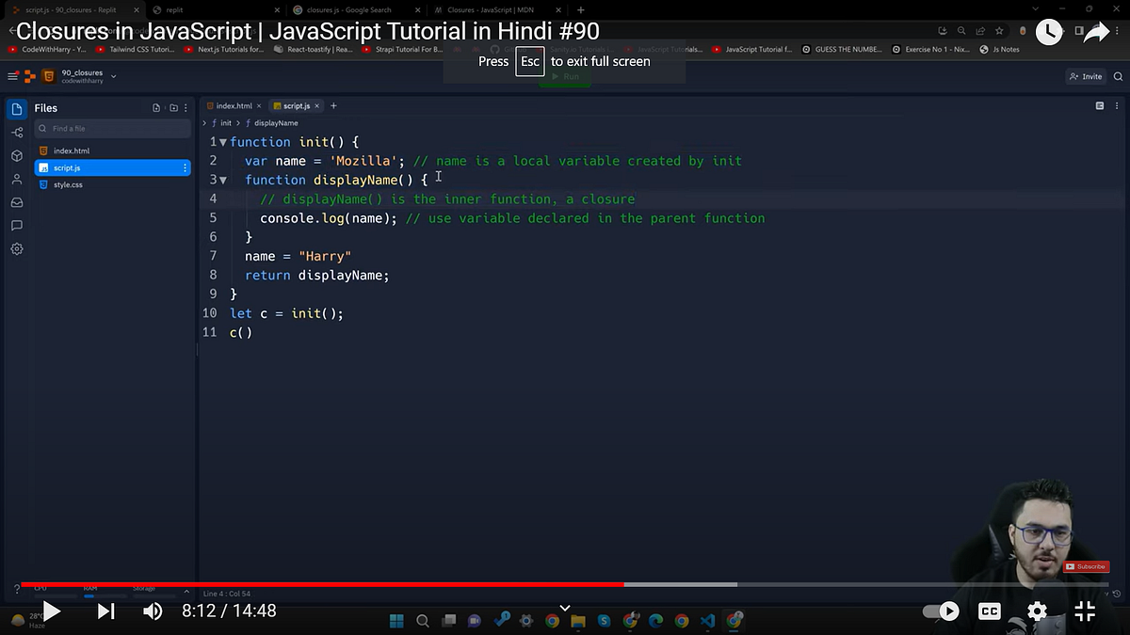
Task: Expand the init breadcrumb above the code editor
Action: [x=224, y=122]
